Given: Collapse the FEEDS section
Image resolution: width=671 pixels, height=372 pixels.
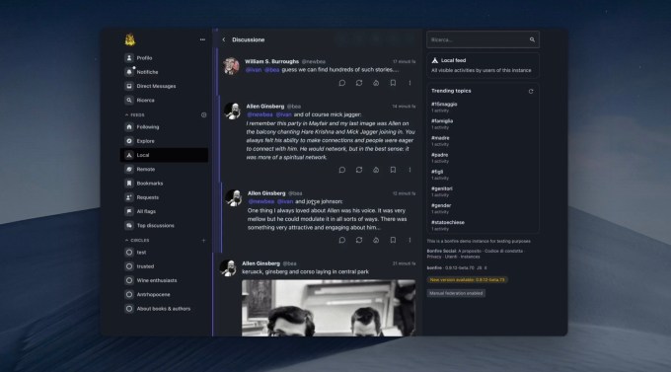Looking at the screenshot, I should 135,114.
